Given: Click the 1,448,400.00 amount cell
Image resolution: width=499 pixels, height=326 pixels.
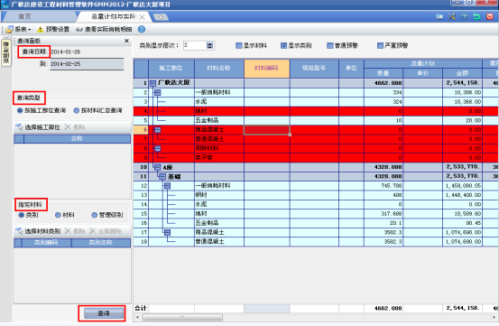Looking at the screenshot, I should click(x=462, y=195).
